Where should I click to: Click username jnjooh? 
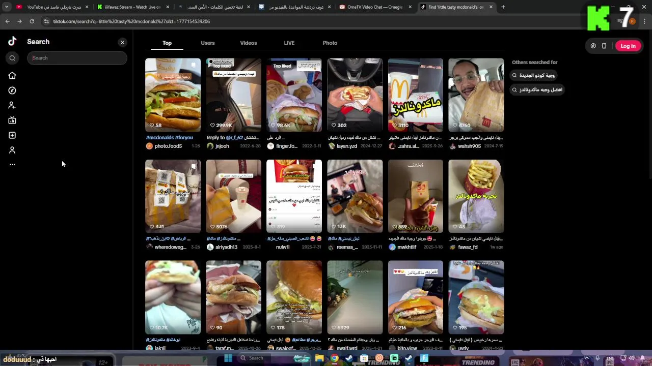(x=222, y=146)
